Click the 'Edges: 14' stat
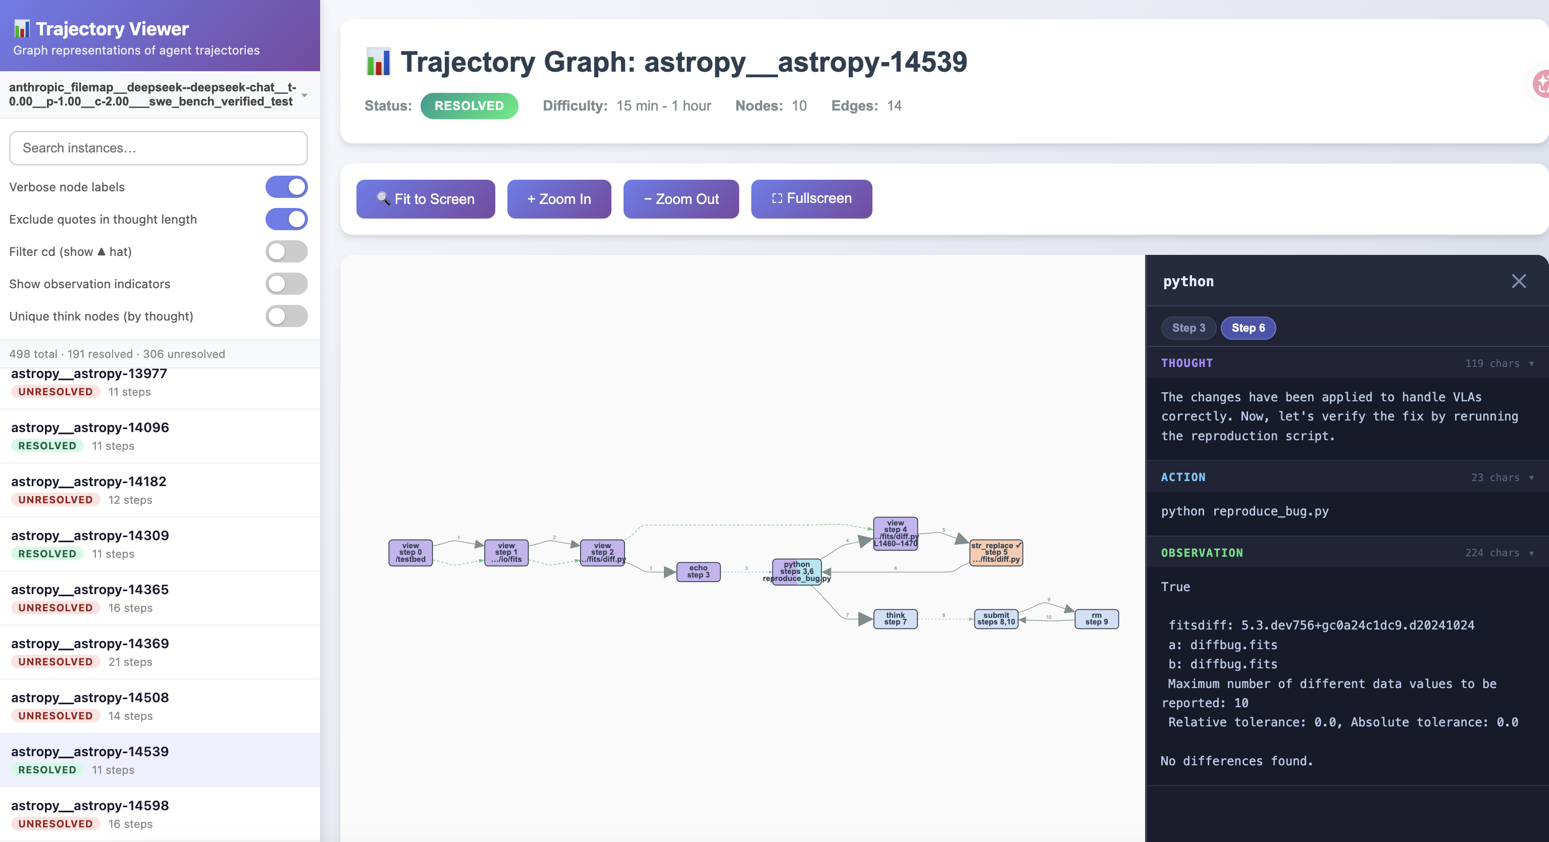 click(x=866, y=106)
